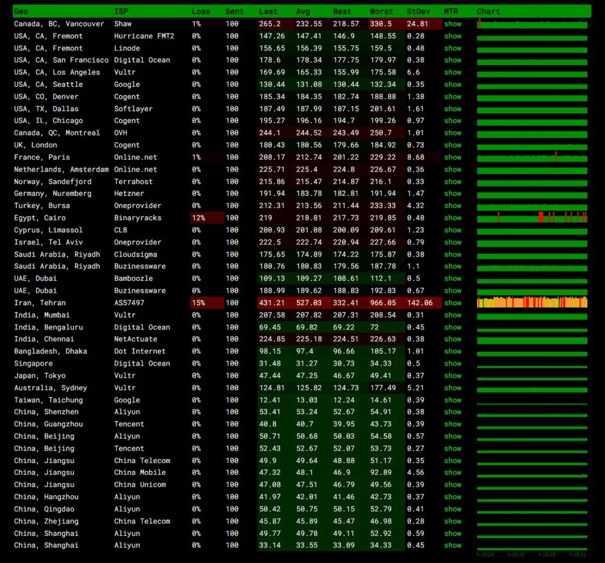Click show for Cyprus, Limassol CL8
Viewport: 605px width, 563px height.
pyautogui.click(x=453, y=230)
